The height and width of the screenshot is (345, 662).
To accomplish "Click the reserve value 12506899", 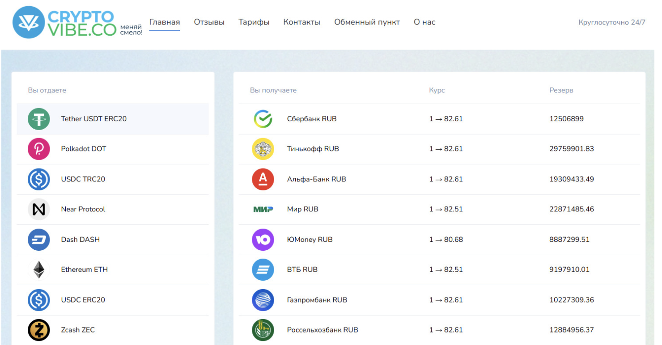I will [566, 119].
